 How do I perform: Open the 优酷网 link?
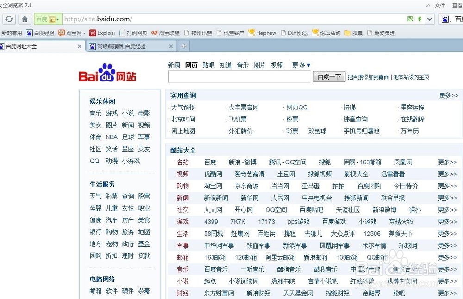point(213,174)
